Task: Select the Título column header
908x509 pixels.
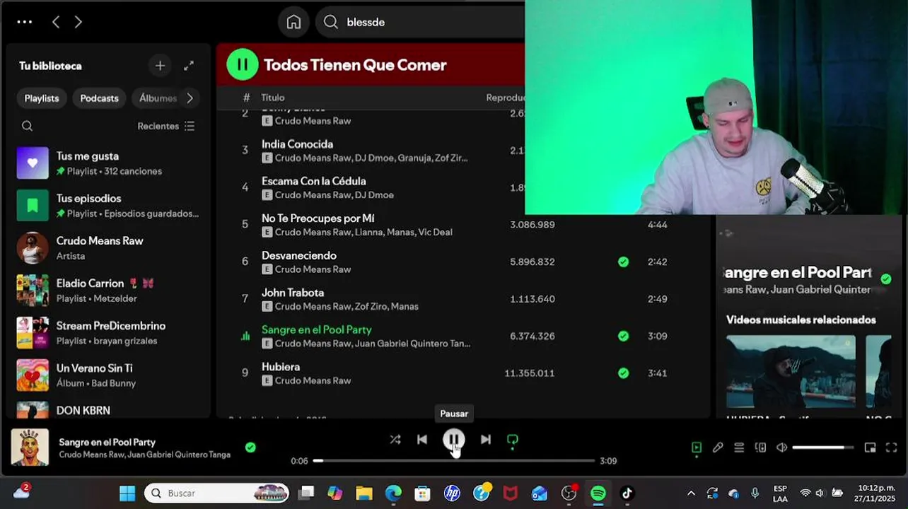Action: pyautogui.click(x=272, y=98)
